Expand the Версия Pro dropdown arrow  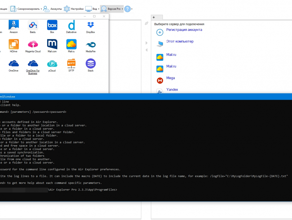[122, 9]
